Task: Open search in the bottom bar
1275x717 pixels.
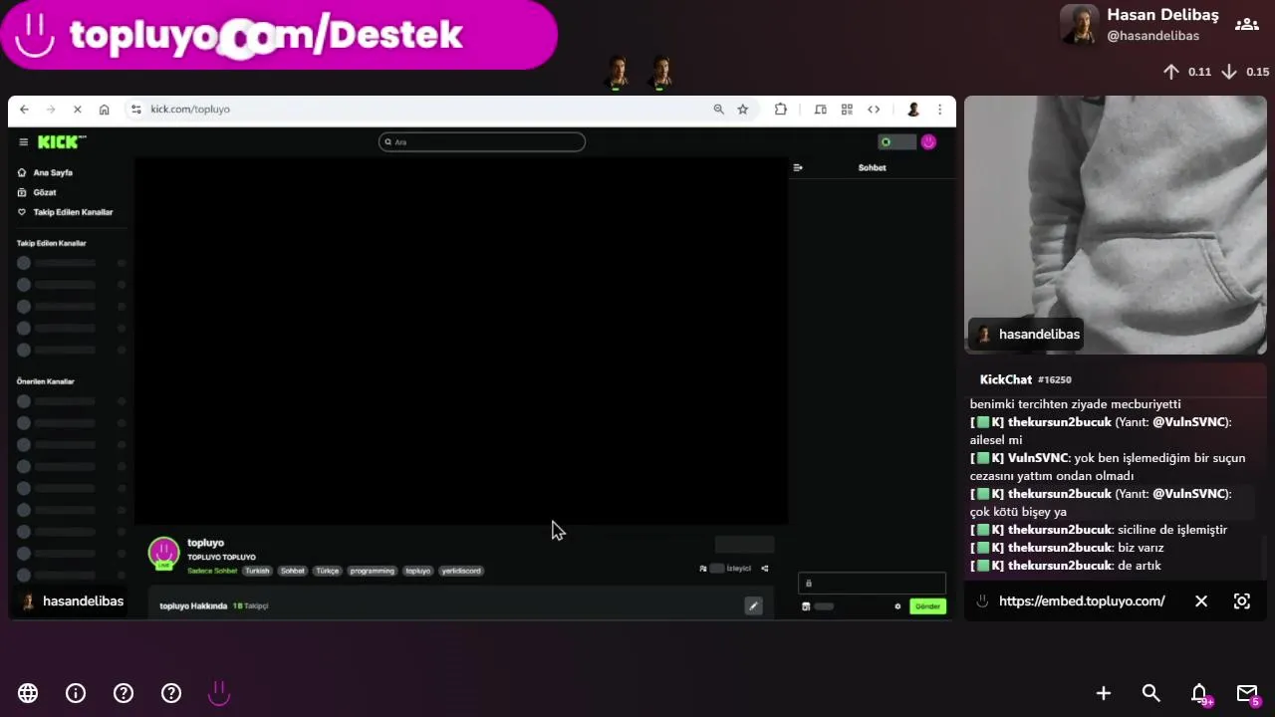Action: 1151,693
